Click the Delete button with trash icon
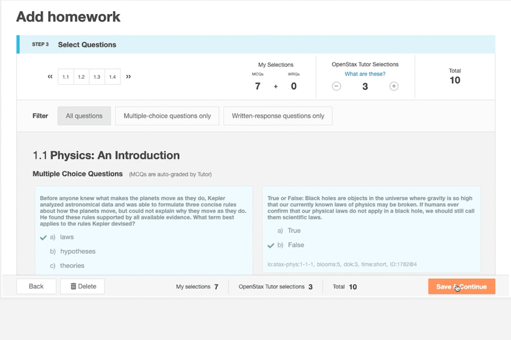511x340 pixels. coord(82,286)
